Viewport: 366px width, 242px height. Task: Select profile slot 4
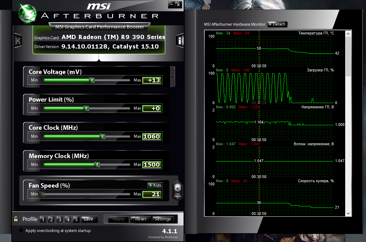(x=68, y=219)
